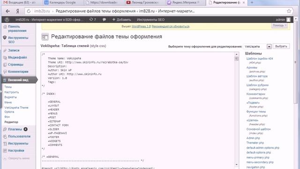Expand the Помощь help panel
This screenshot has width=300, height=169.
[x=279, y=25]
